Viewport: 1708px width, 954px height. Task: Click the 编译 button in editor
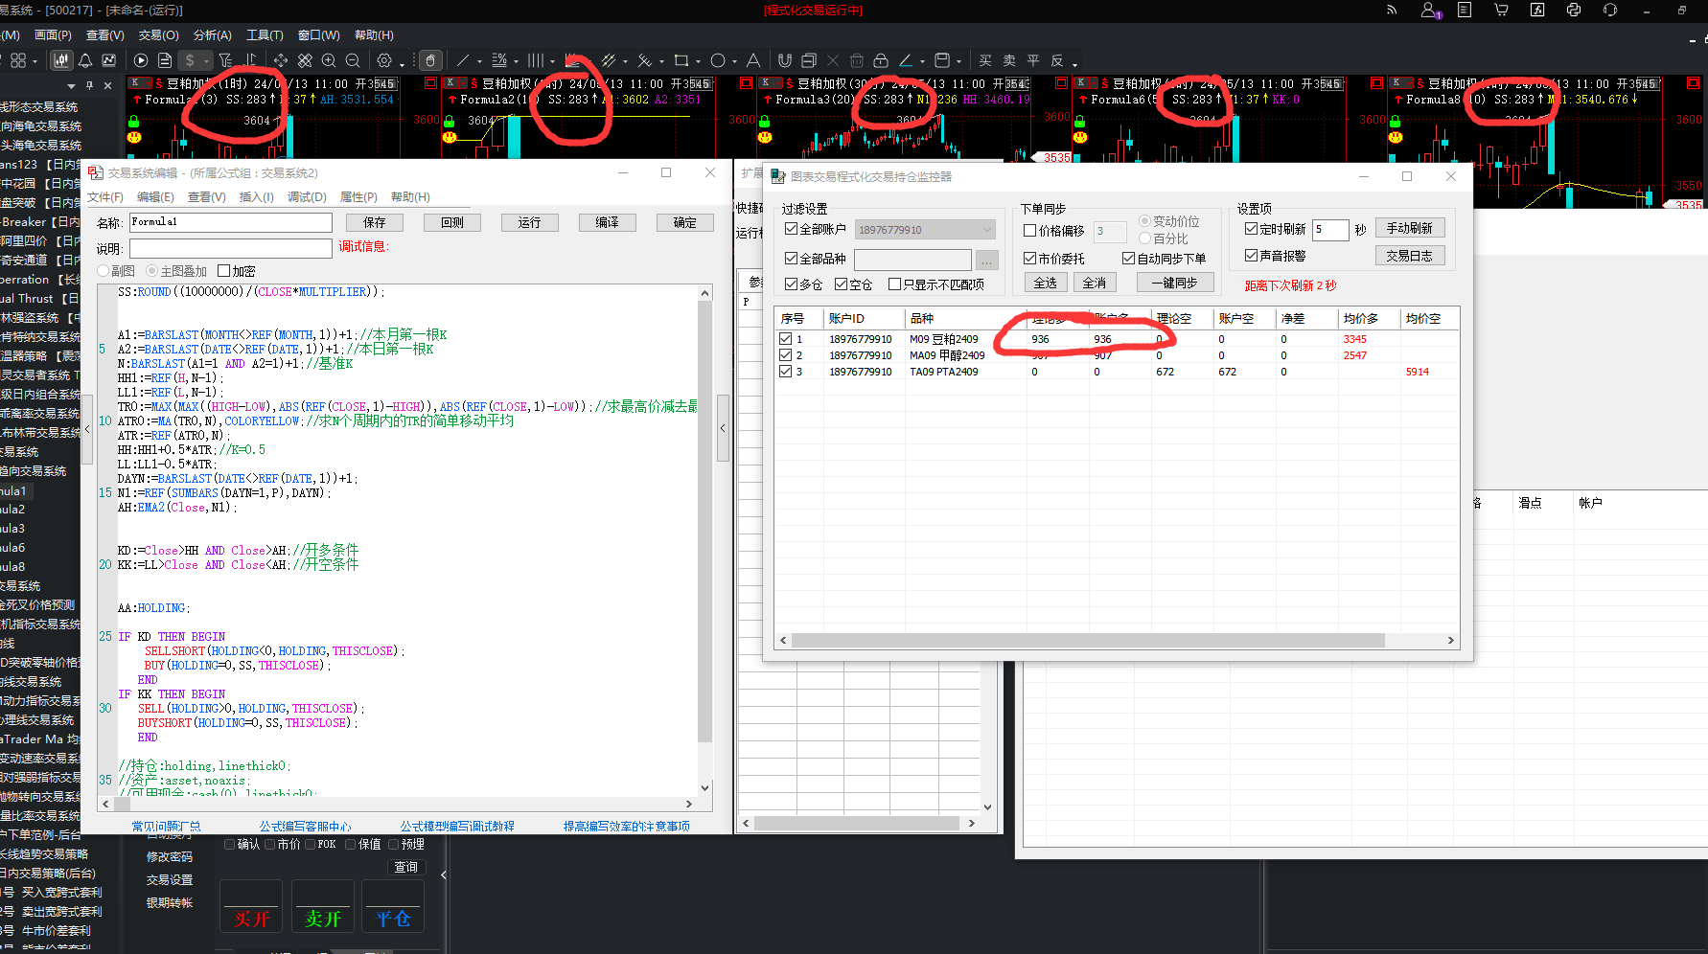tap(607, 222)
